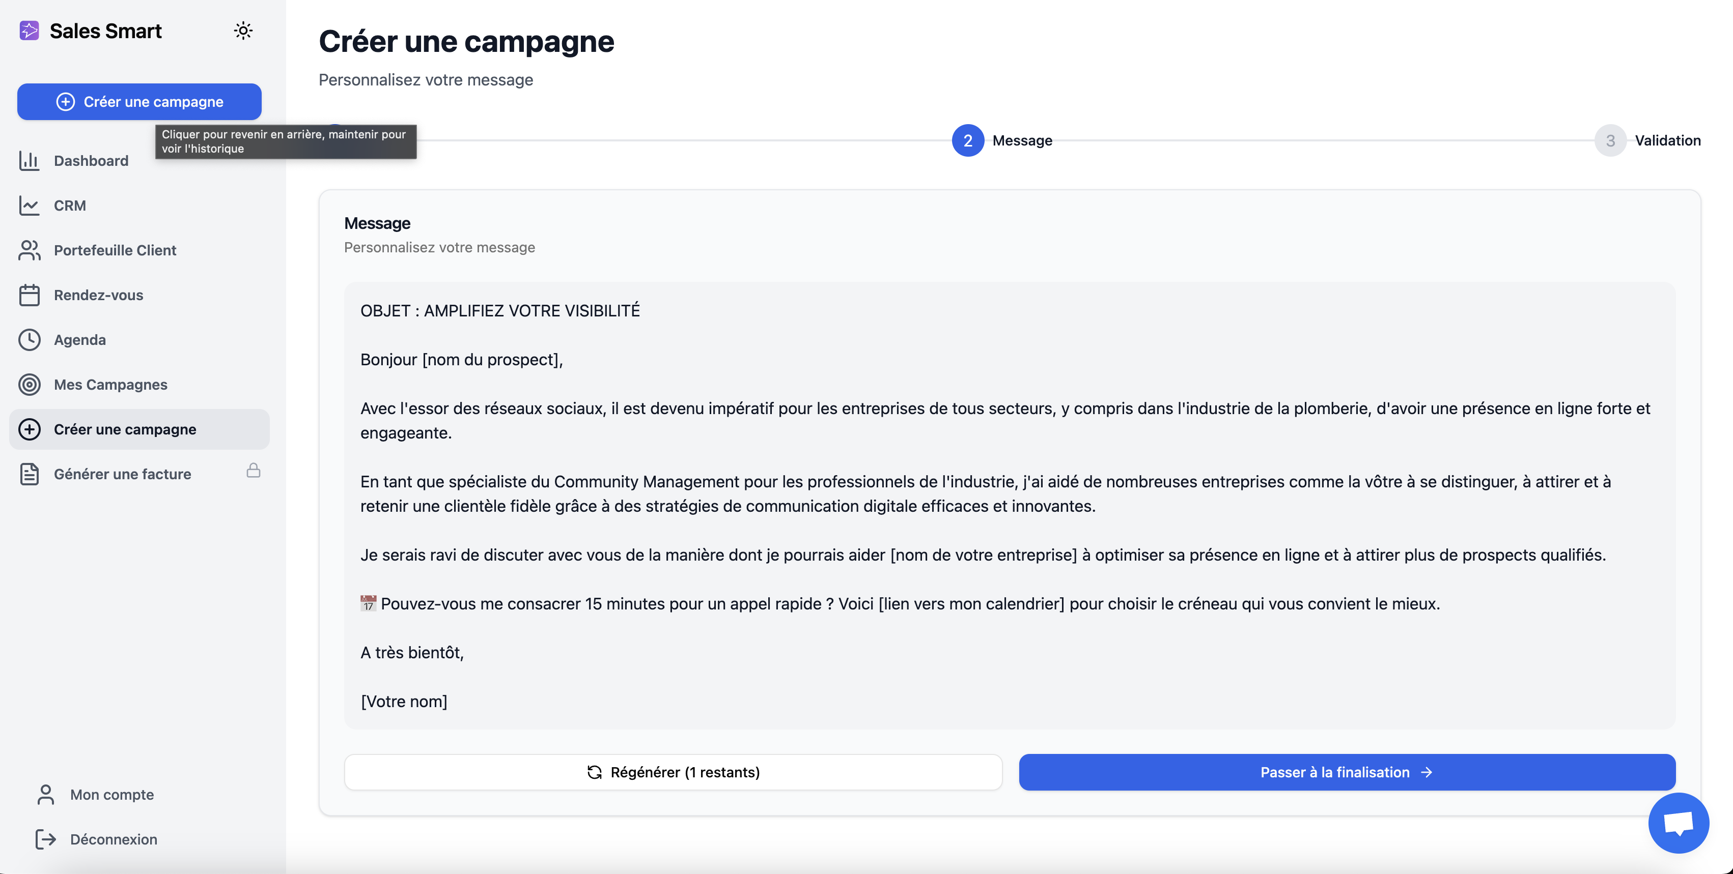This screenshot has width=1733, height=874.
Task: Click the Sales Smart logo icon
Action: (29, 31)
